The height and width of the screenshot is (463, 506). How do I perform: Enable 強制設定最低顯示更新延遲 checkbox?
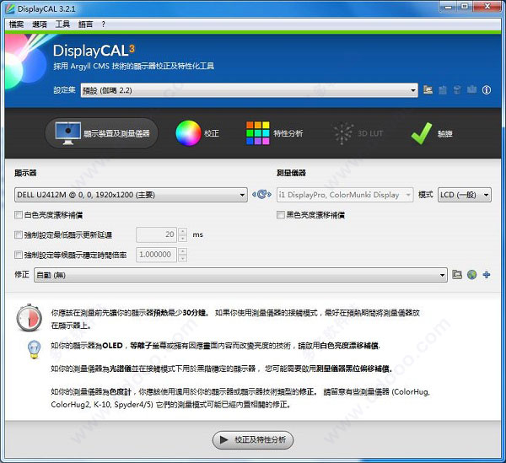(x=19, y=235)
